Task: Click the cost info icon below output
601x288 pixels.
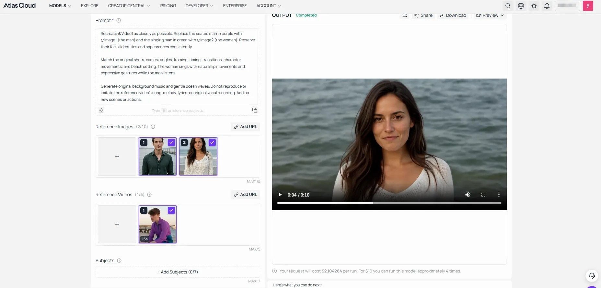Action: coord(274,271)
